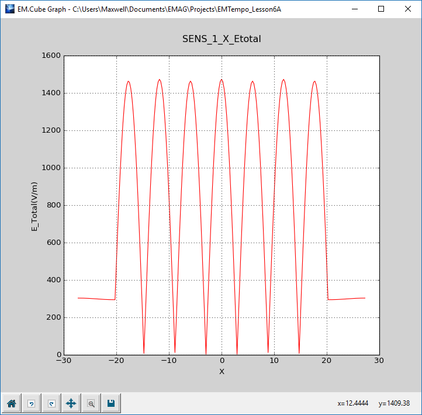This screenshot has width=422, height=415.
Task: Click the central peak of the curve at X=0
Action: pyautogui.click(x=222, y=80)
